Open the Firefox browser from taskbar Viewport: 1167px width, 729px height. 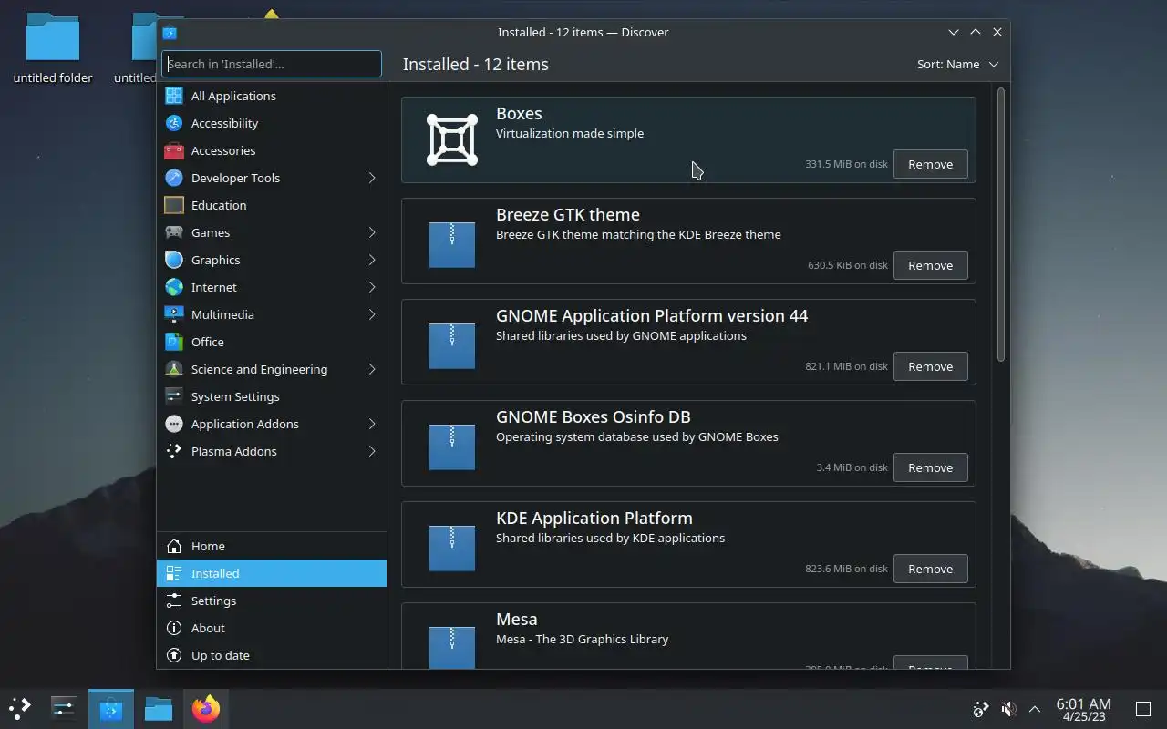(x=206, y=708)
